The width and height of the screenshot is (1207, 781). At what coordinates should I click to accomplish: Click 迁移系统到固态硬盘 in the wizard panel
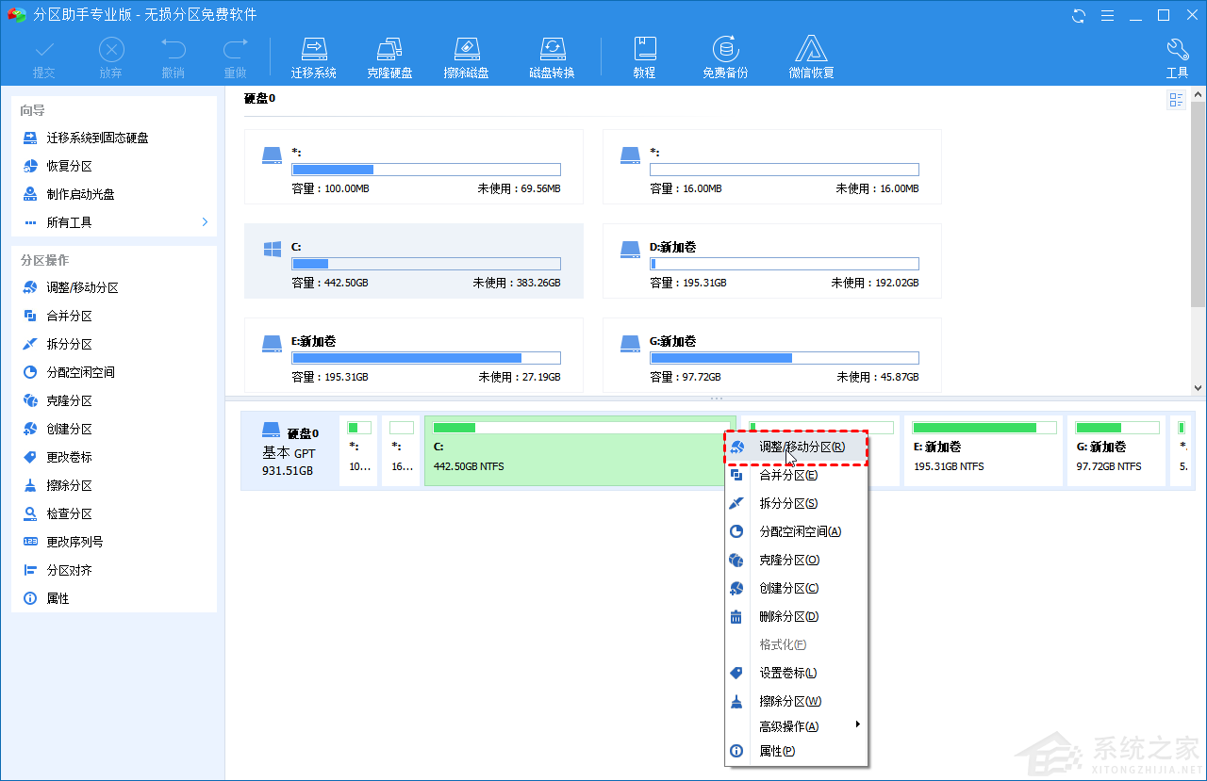(97, 138)
